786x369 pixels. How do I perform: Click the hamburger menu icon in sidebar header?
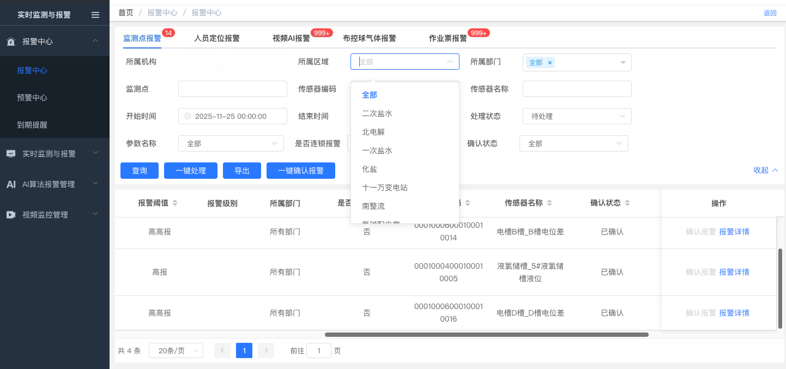tap(95, 15)
